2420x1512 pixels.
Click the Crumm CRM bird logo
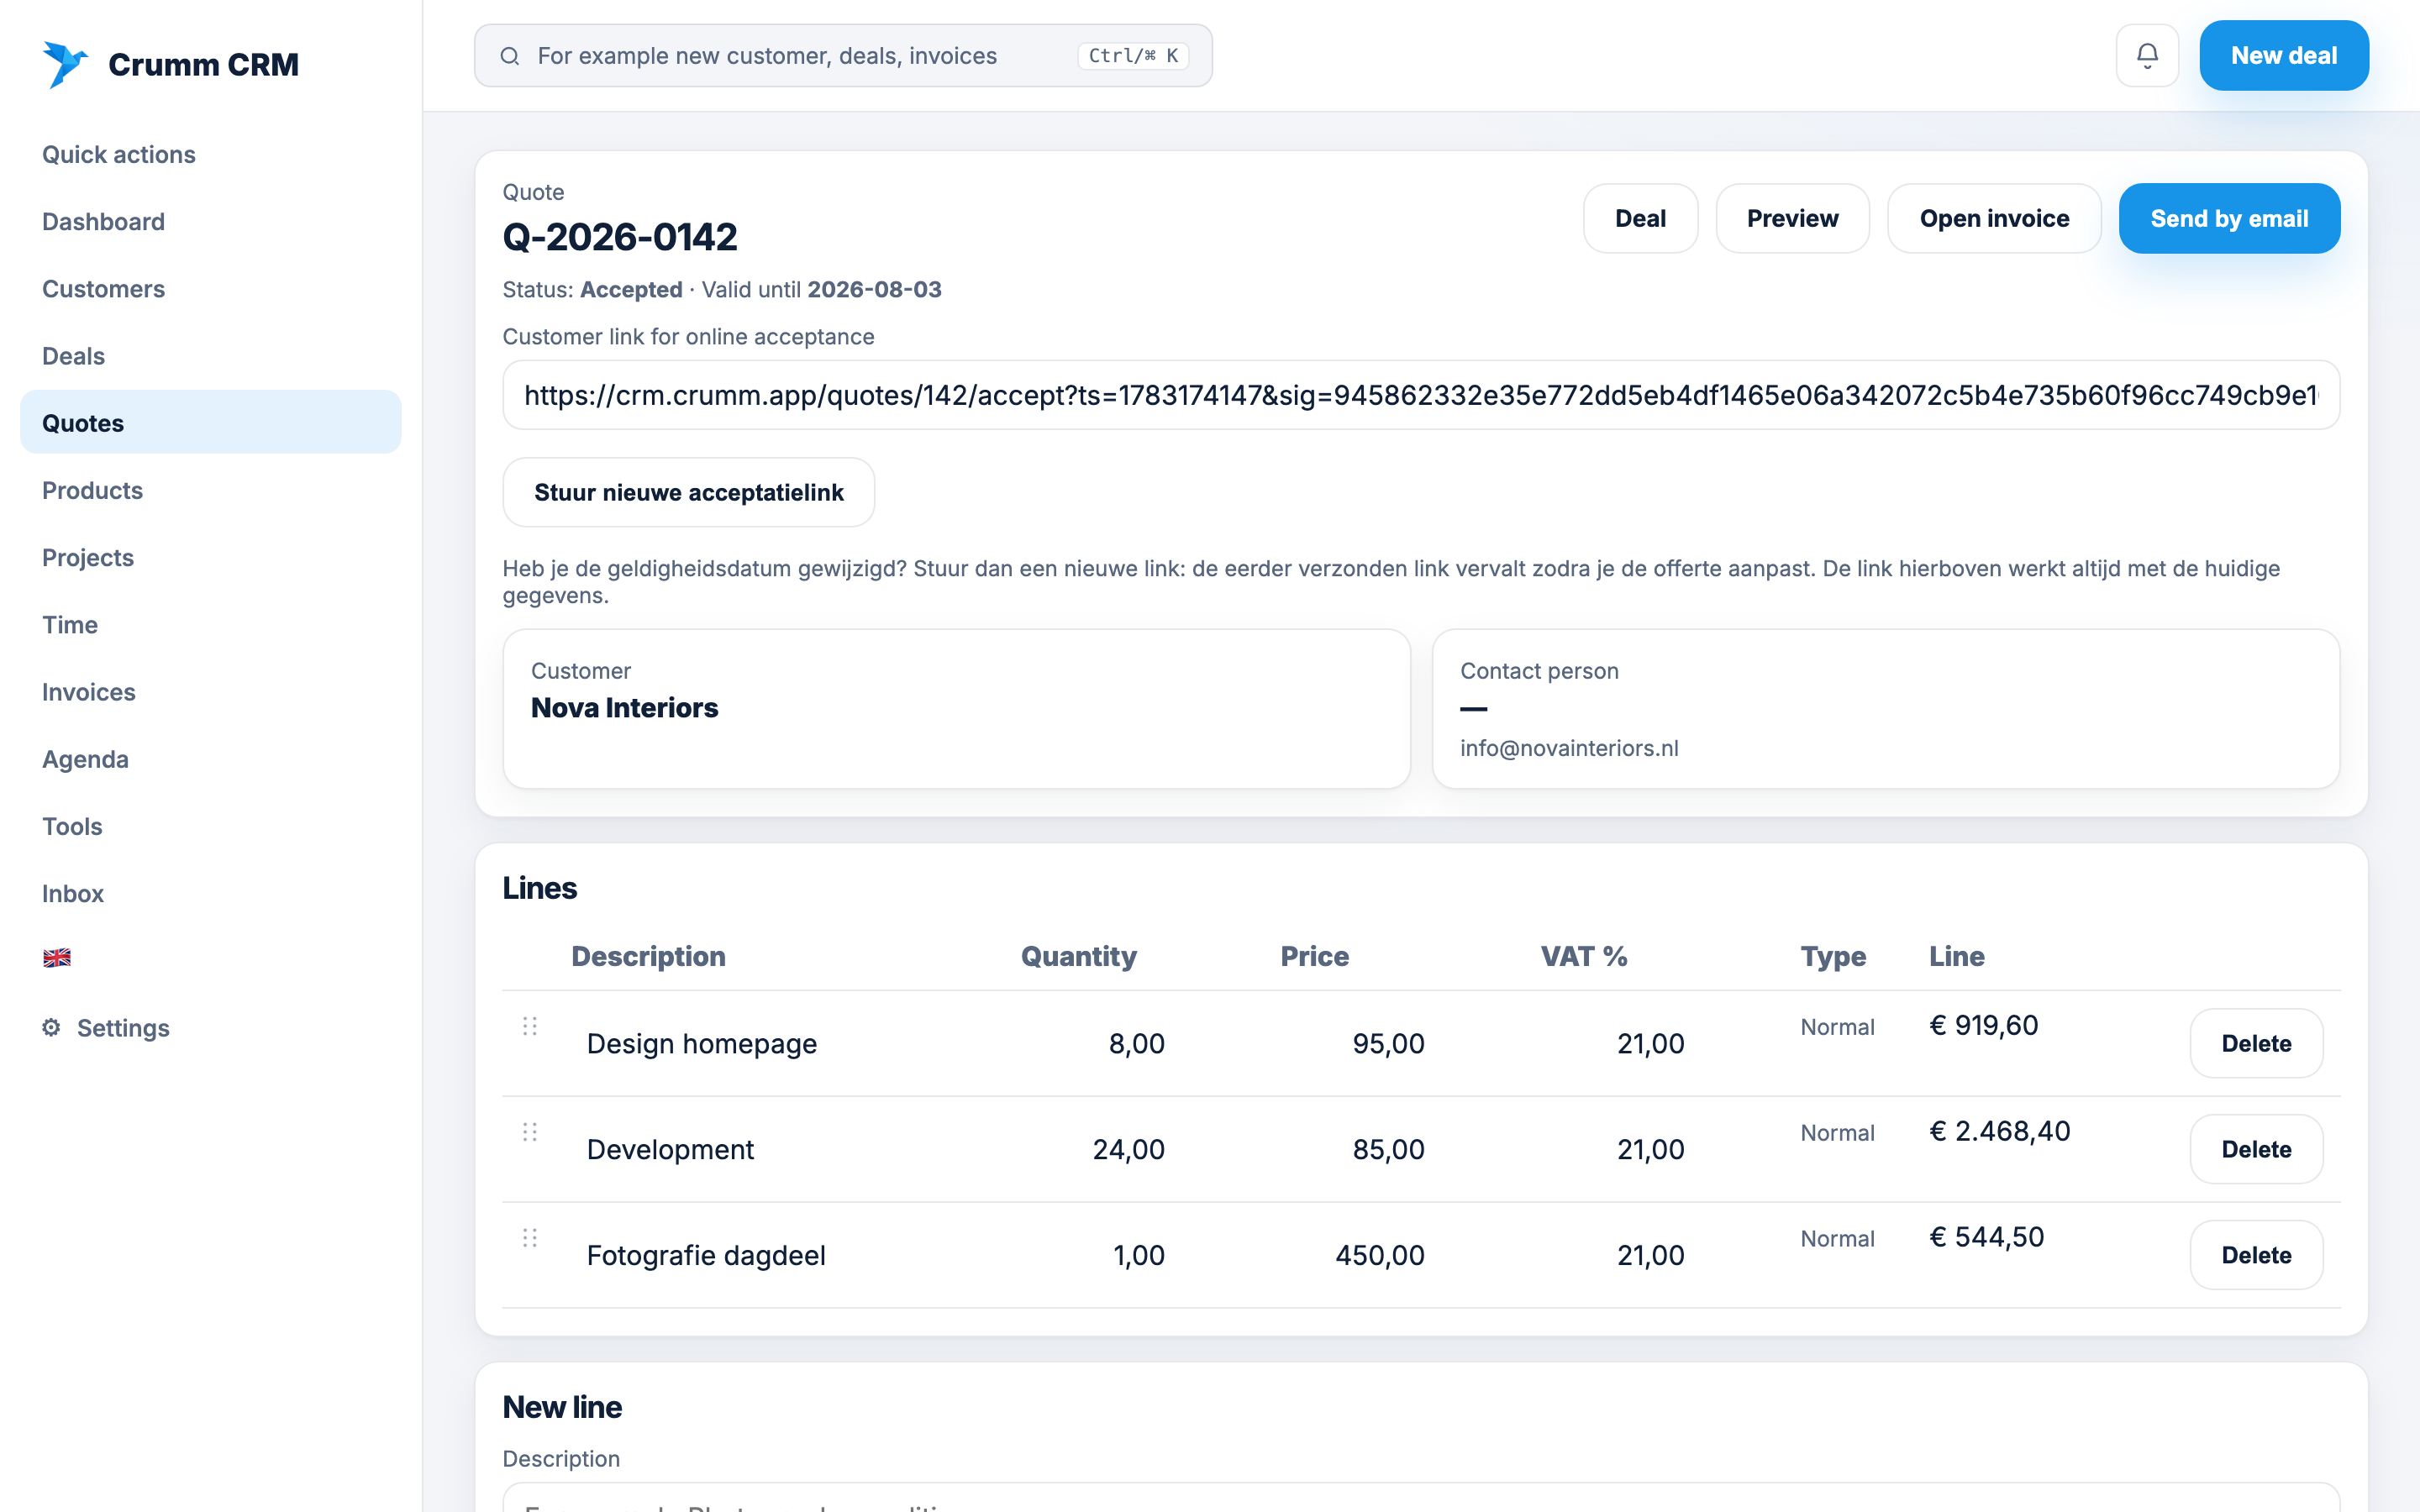tap(65, 64)
